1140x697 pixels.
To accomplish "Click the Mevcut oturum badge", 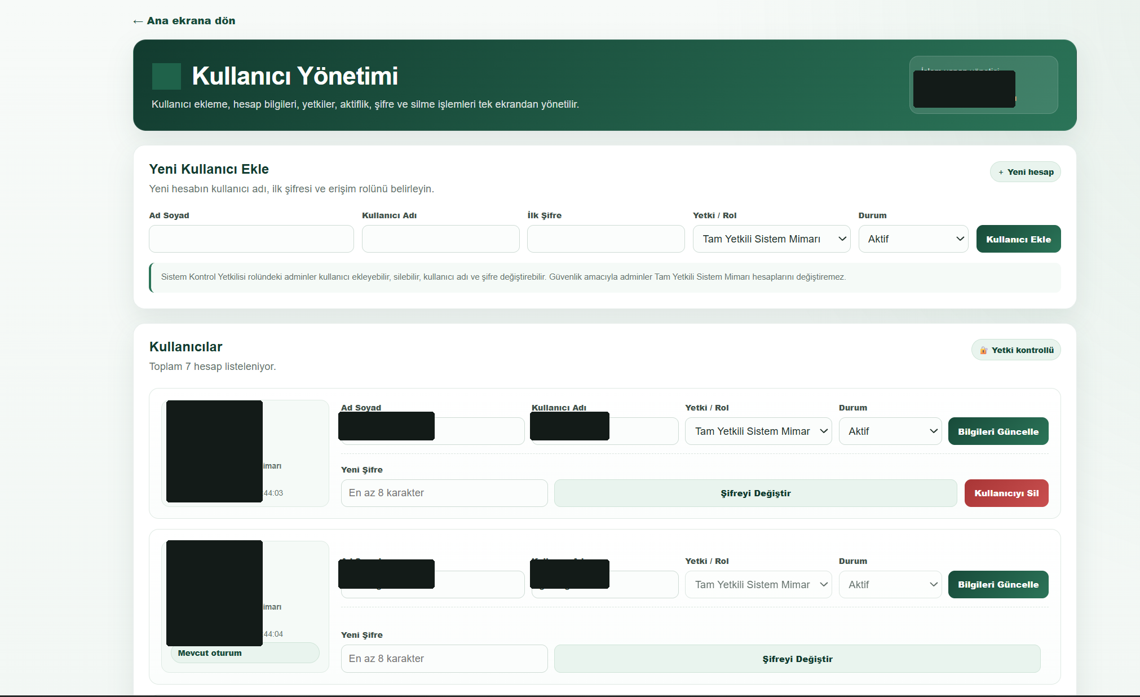I will point(245,653).
